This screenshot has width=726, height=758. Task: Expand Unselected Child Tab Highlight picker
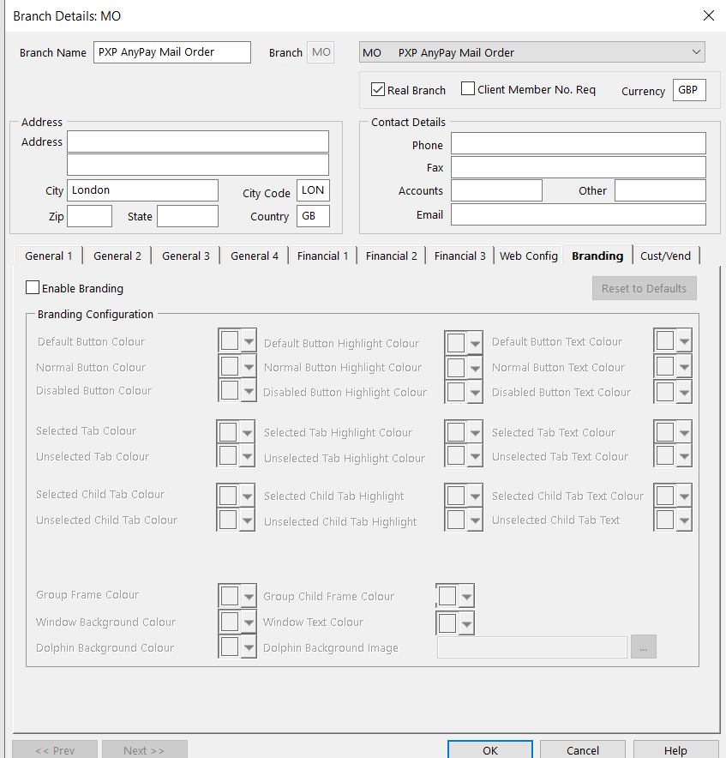pos(475,520)
